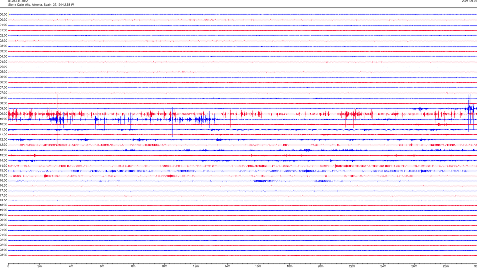
Task: Select the 01:00 row label
Action: coord(3,25)
